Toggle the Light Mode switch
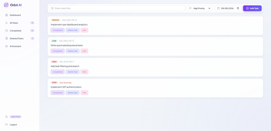The image size is (271, 131). (15, 117)
